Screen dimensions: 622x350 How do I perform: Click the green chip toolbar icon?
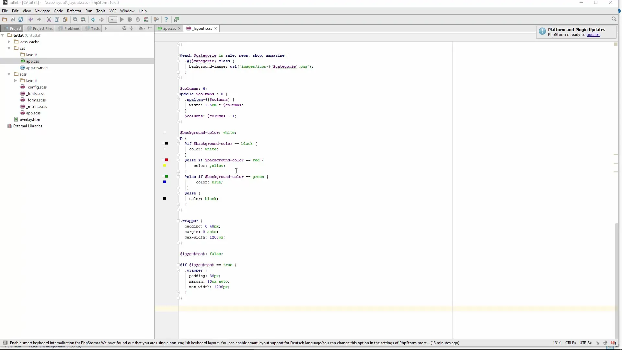click(x=176, y=20)
